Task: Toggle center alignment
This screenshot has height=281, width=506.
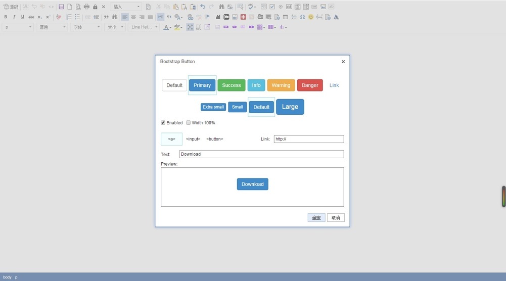Action: tap(133, 17)
